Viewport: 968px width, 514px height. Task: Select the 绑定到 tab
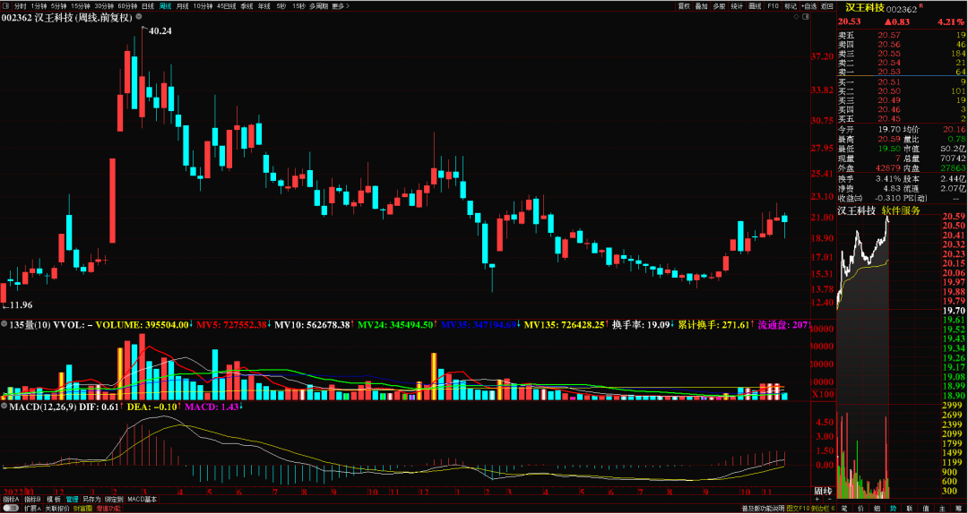click(x=114, y=499)
